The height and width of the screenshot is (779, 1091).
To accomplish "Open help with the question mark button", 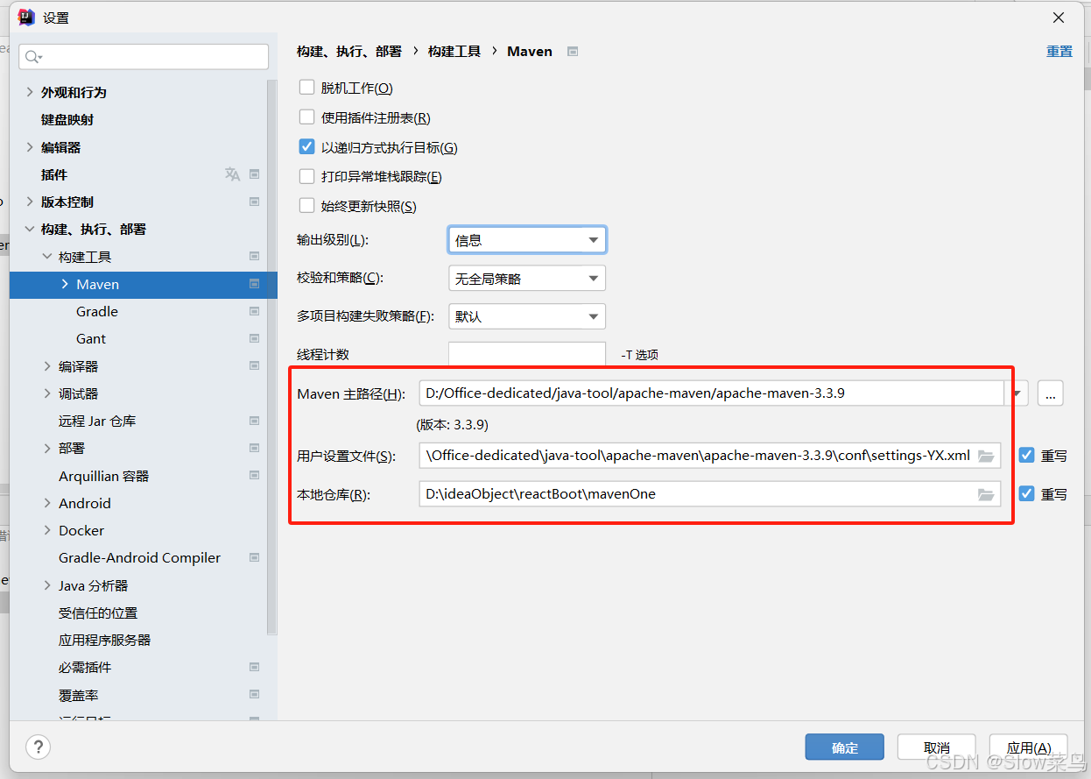I will pyautogui.click(x=38, y=747).
